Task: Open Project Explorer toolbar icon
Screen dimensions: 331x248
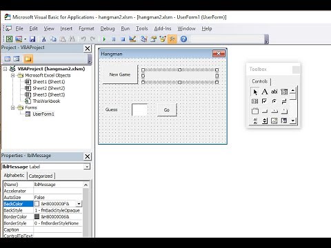Action: click(144, 39)
